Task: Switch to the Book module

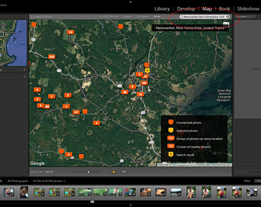Action: [x=225, y=9]
